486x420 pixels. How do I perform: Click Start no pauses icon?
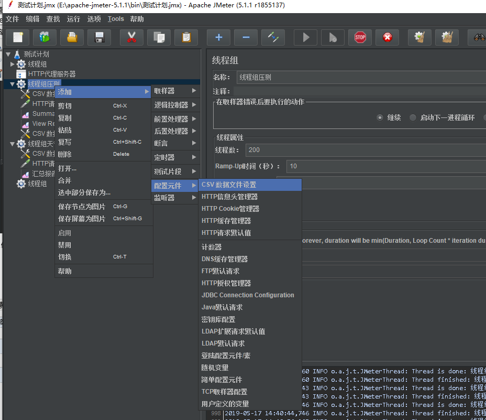333,38
